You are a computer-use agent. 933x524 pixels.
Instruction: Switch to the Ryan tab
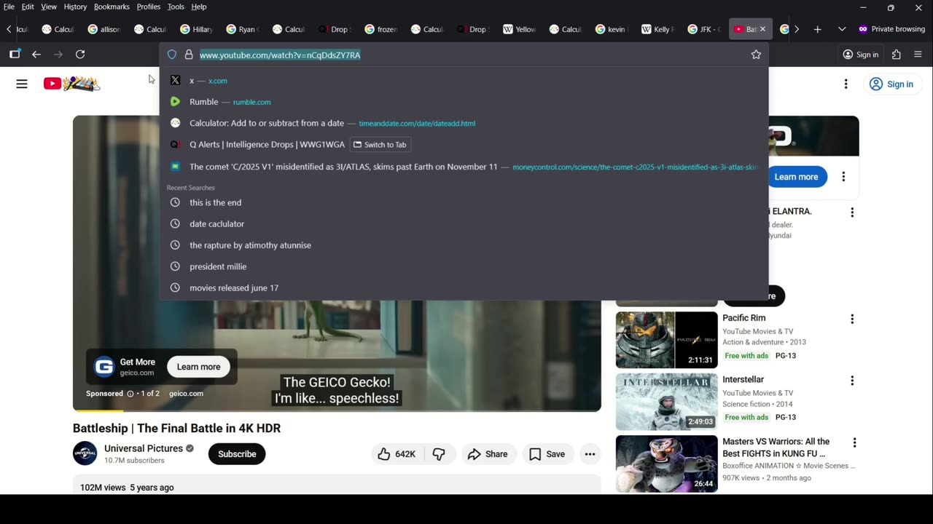(x=243, y=29)
